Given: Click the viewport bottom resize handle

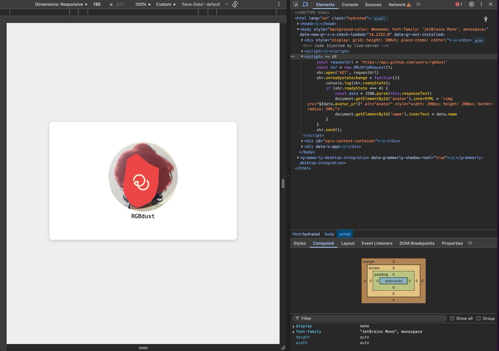Looking at the screenshot, I should [143, 347].
